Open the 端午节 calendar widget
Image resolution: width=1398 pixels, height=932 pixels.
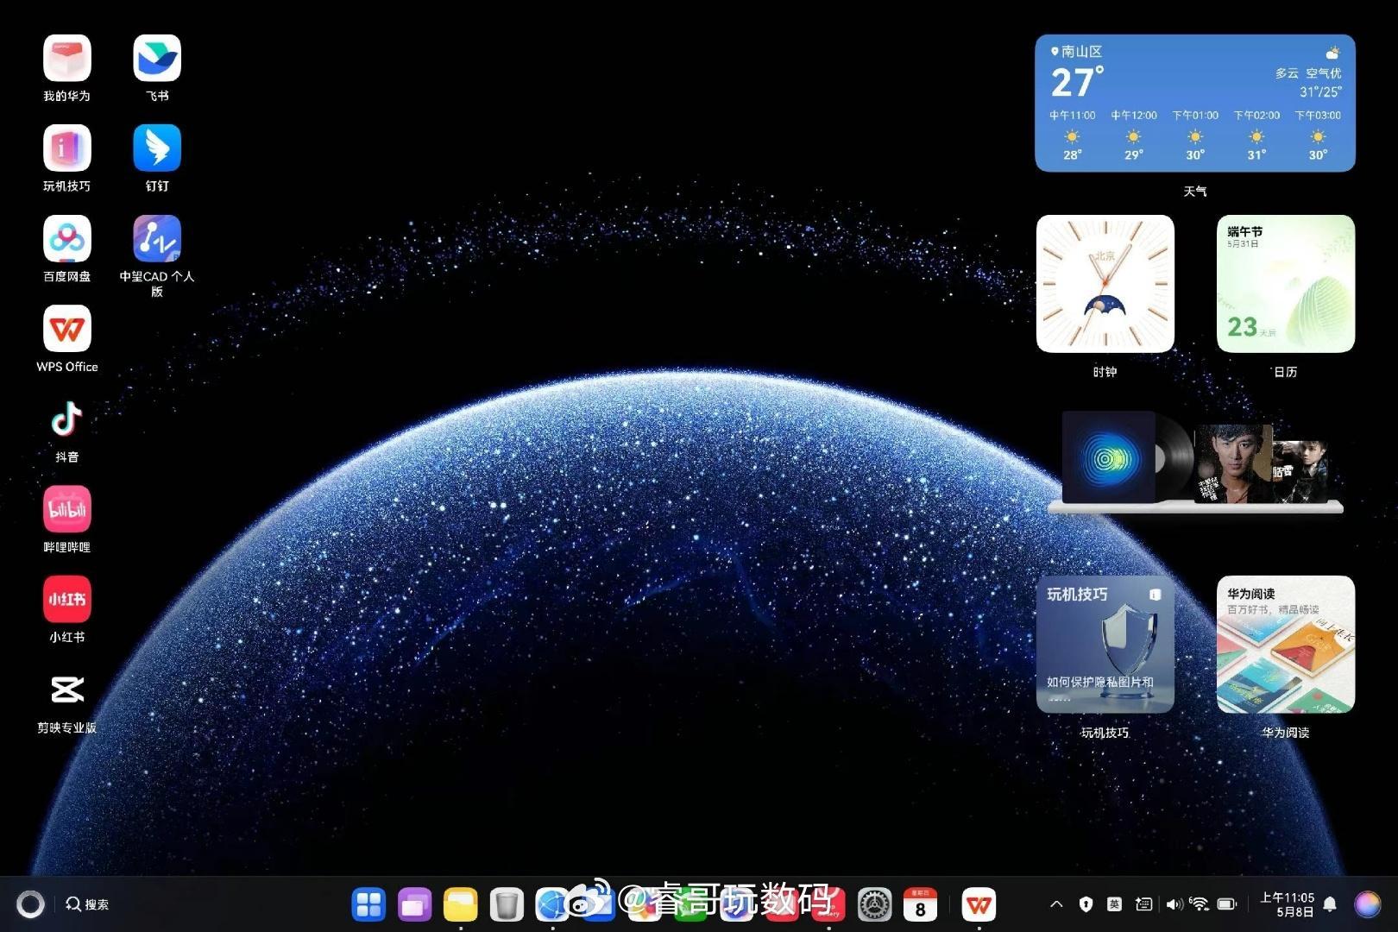(1286, 284)
